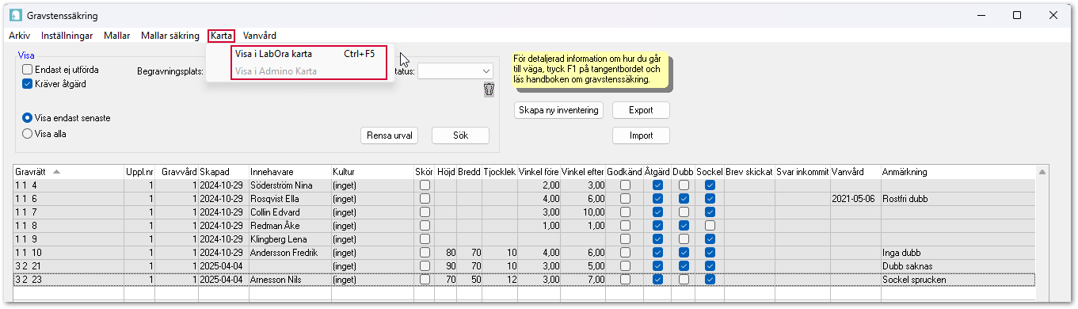1078x309 pixels.
Task: Select the 'Redman Åke' cell
Action: pyautogui.click(x=290, y=226)
